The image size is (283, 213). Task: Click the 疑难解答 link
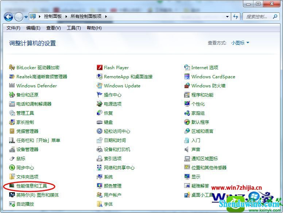[x=200, y=186]
